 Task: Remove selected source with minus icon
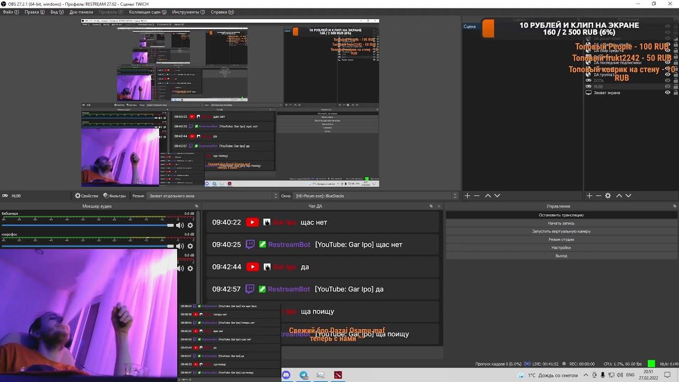point(599,196)
